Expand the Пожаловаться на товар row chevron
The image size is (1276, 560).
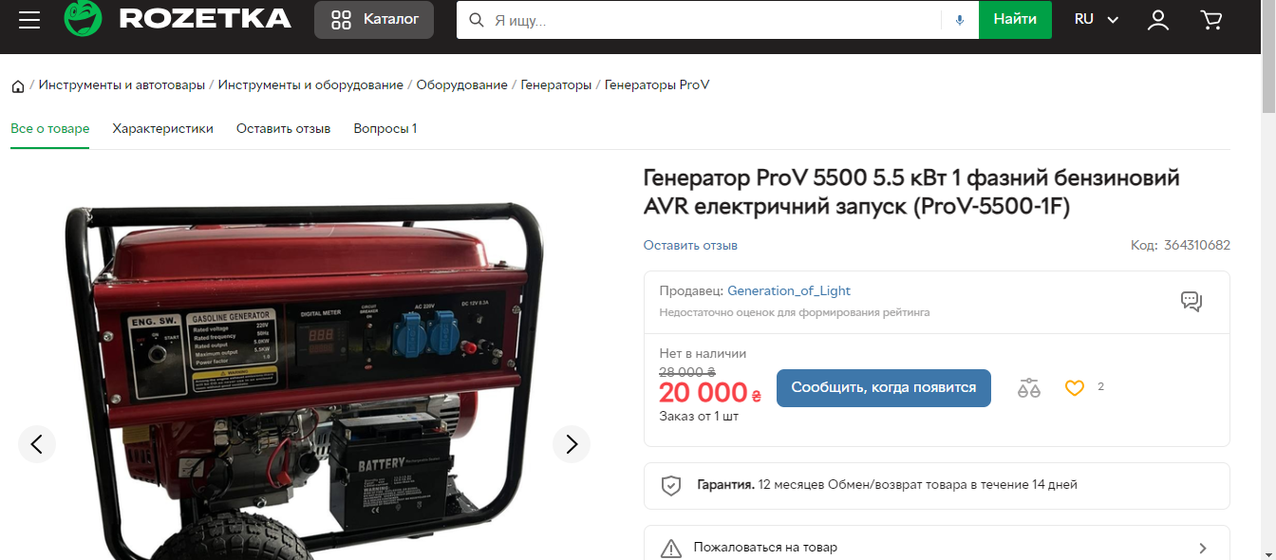coord(1203,548)
